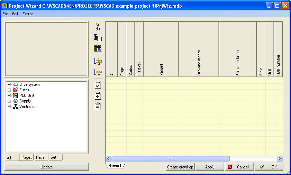Click the Fuses colorful icon
The height and width of the screenshot is (175, 291).
(x=16, y=90)
